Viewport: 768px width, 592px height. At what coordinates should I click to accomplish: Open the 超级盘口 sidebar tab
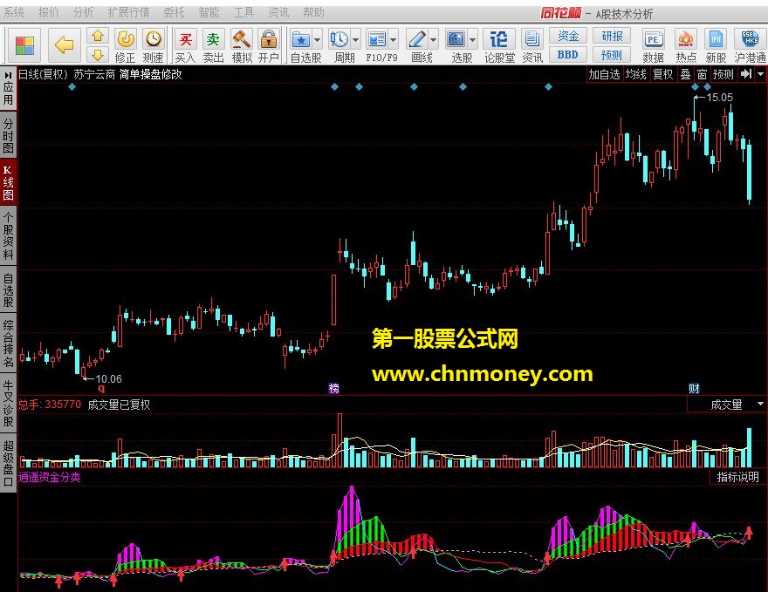(8, 463)
